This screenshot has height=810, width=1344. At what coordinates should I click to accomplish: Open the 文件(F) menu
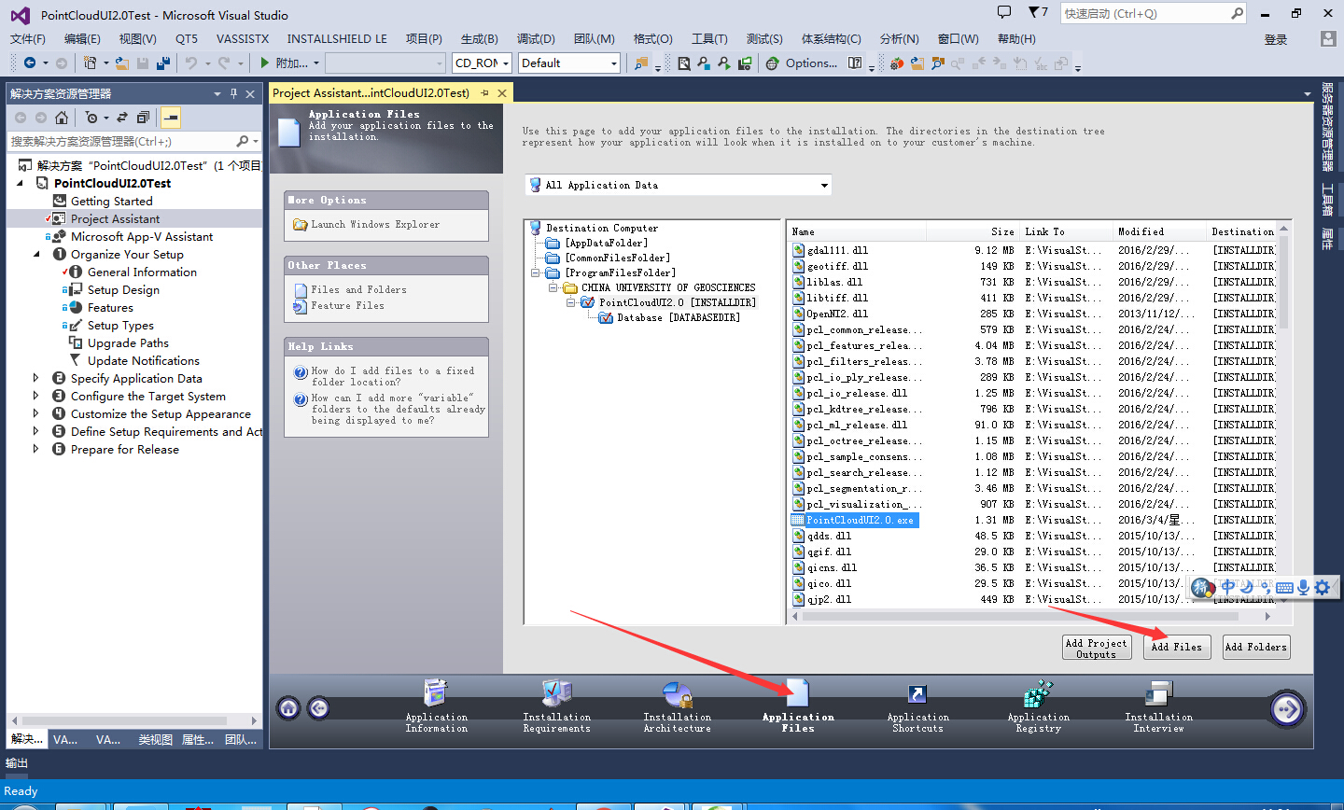click(28, 38)
